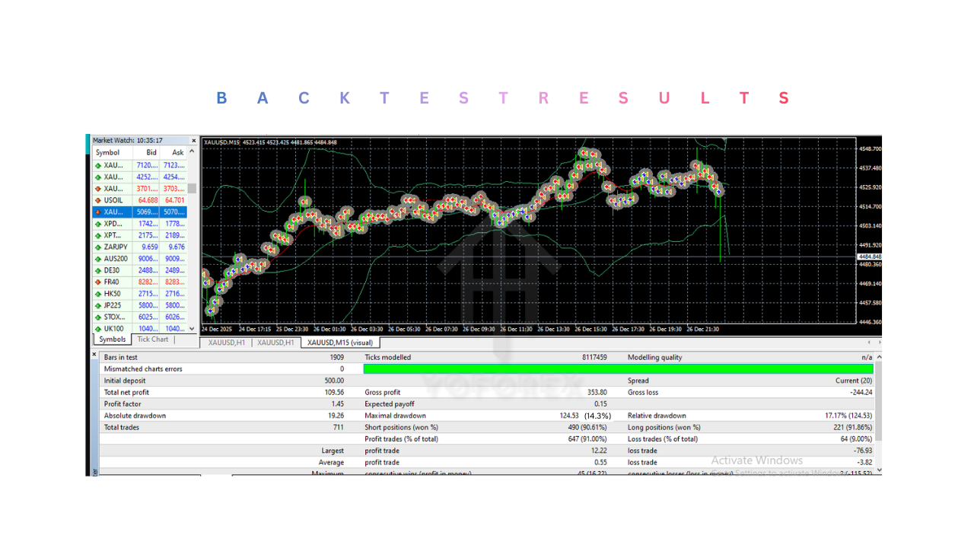Click the green arrow icon next to AUS200
Image resolution: width=974 pixels, height=548 pixels.
click(98, 259)
